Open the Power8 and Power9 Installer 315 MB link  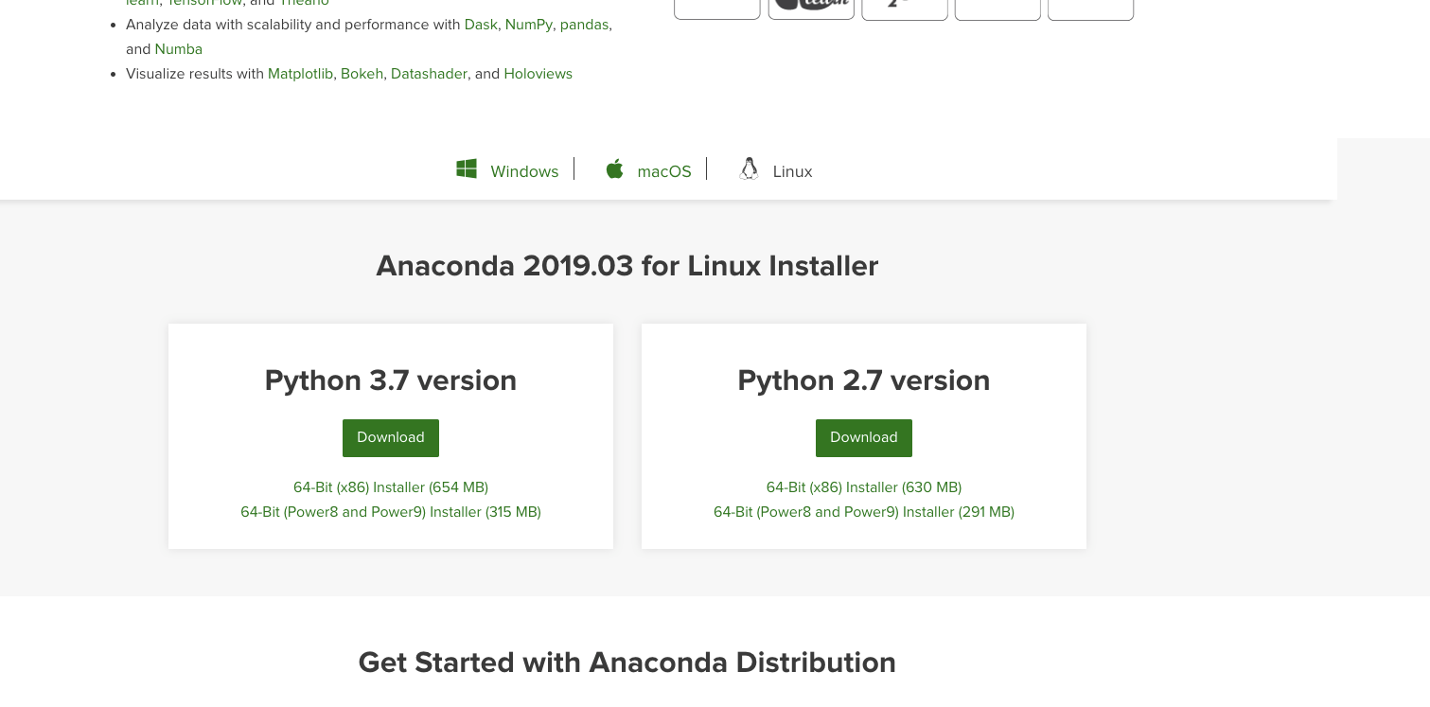390,512
